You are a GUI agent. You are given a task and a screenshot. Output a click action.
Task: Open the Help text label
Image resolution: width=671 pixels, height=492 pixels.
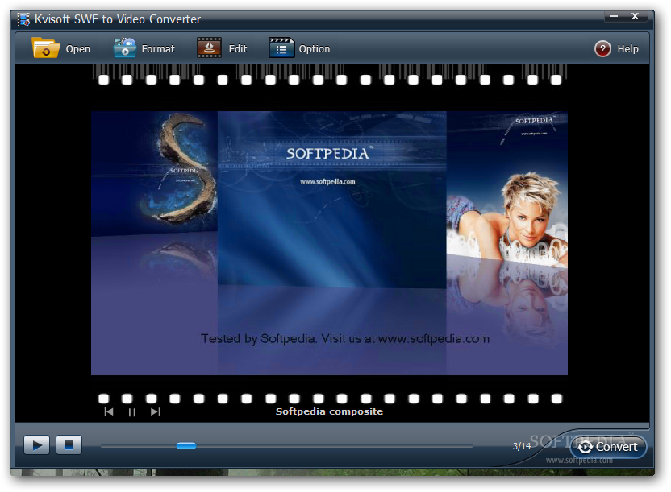[627, 49]
